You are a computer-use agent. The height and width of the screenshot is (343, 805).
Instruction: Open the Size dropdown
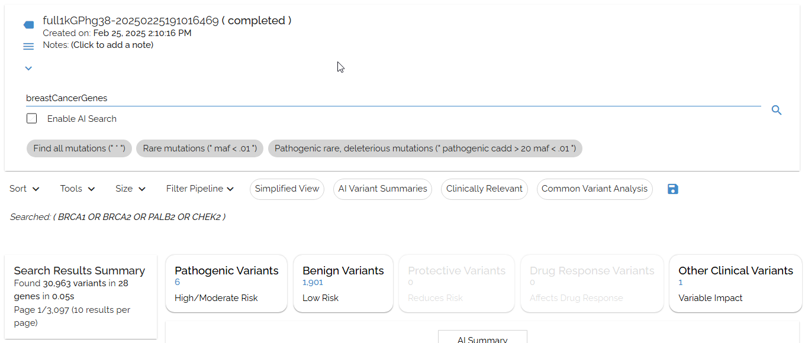point(130,189)
